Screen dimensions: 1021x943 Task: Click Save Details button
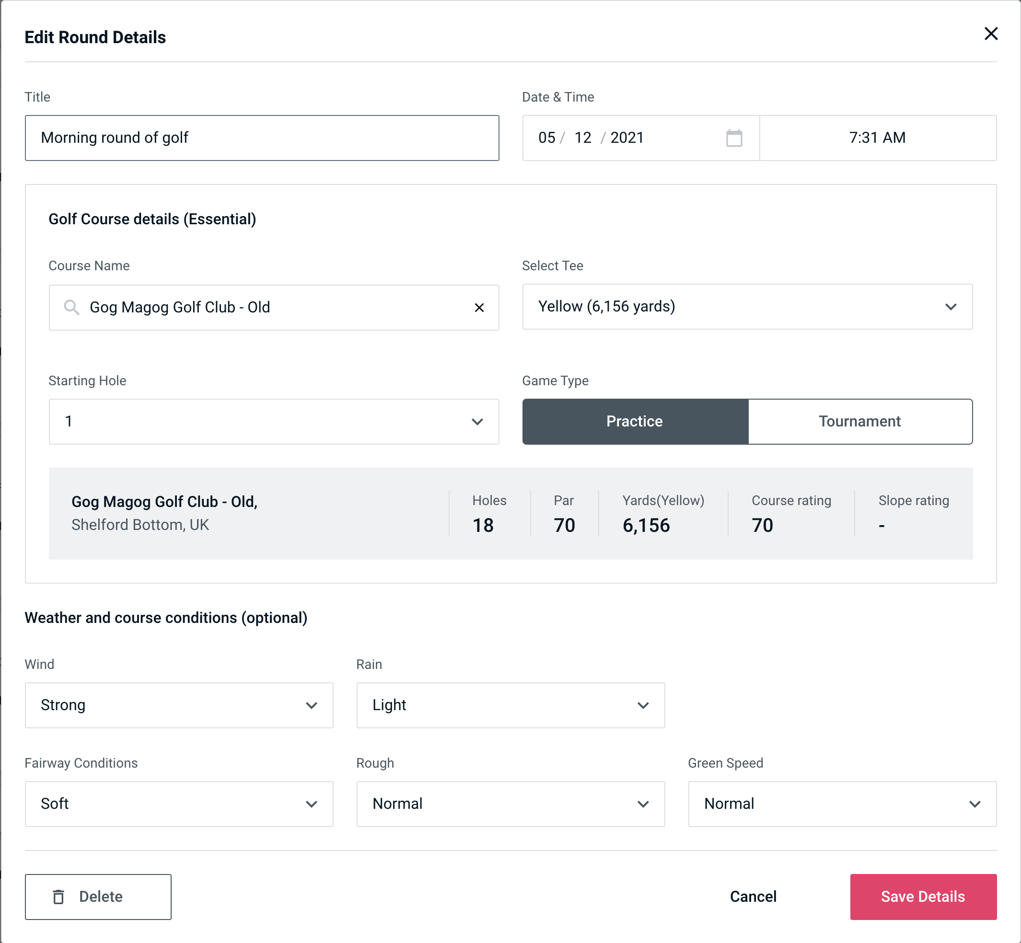click(x=922, y=896)
